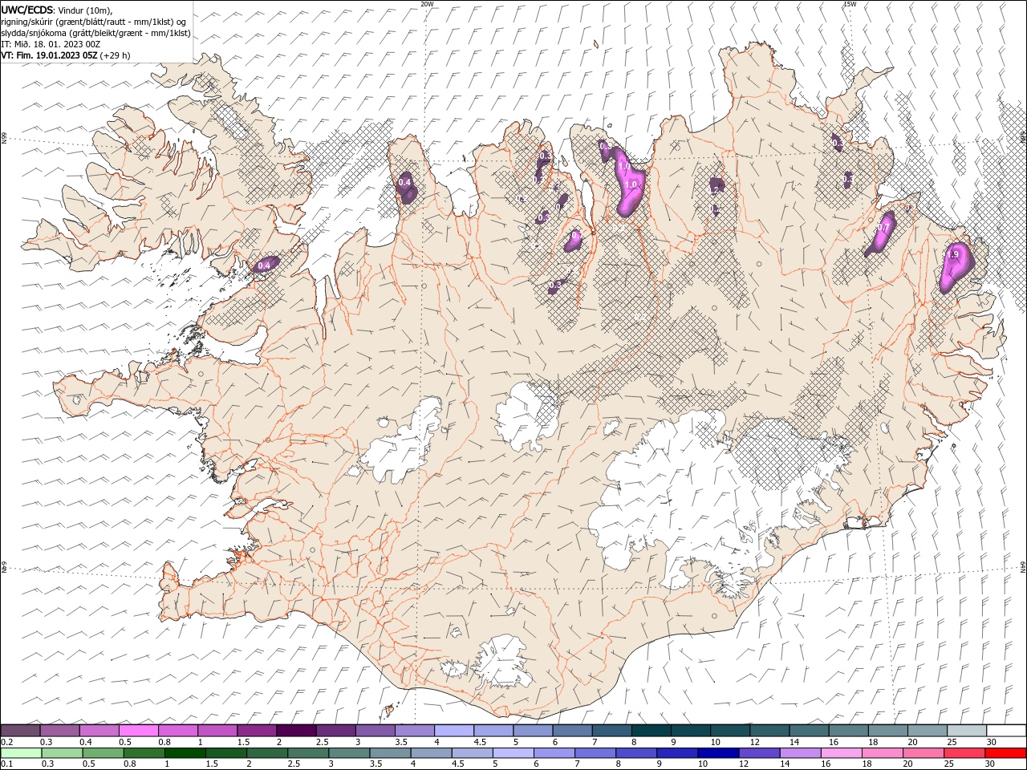1027x770 pixels.
Task: Select the upper scale swatch starting at 1.5
Action: click(257, 731)
